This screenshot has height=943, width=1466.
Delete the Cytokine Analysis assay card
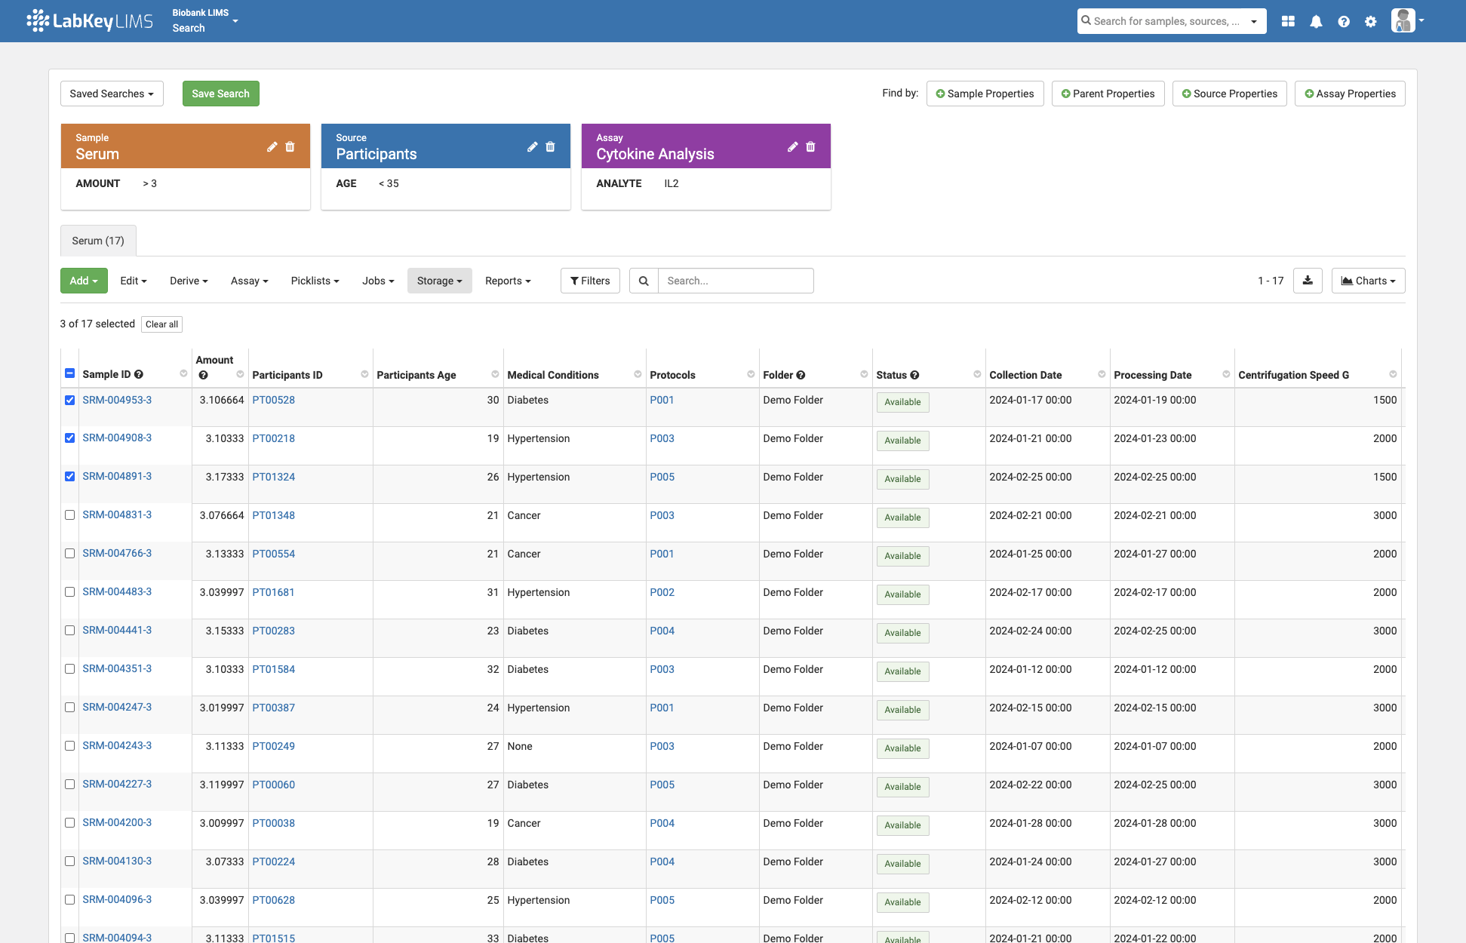810,146
